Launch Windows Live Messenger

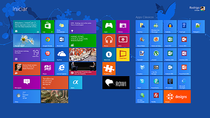[x=156, y=27]
